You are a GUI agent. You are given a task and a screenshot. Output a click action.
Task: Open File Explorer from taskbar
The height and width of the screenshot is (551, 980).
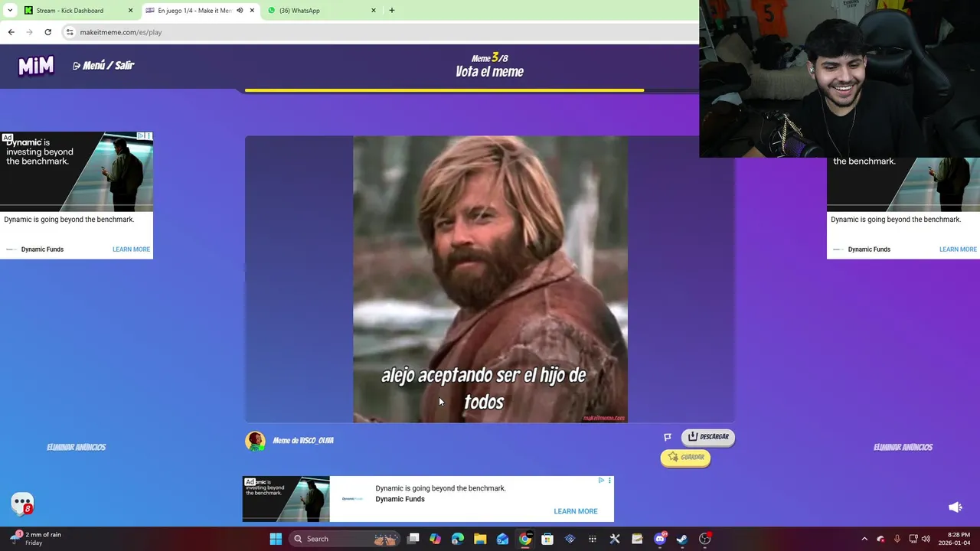pyautogui.click(x=480, y=539)
